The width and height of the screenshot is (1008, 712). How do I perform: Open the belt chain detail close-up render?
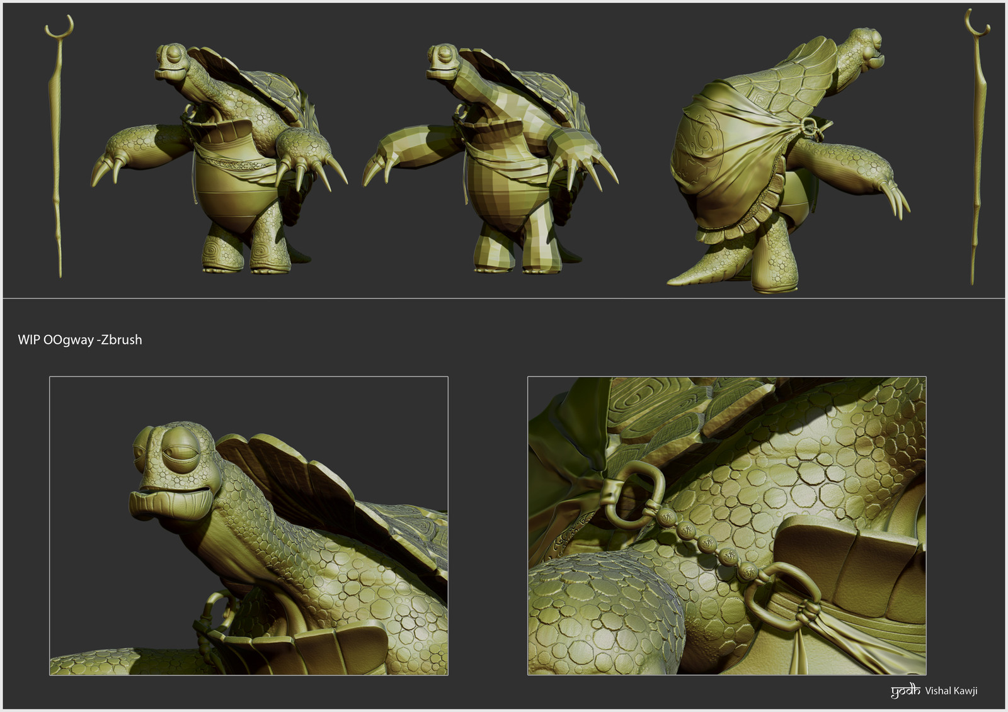pyautogui.click(x=727, y=526)
